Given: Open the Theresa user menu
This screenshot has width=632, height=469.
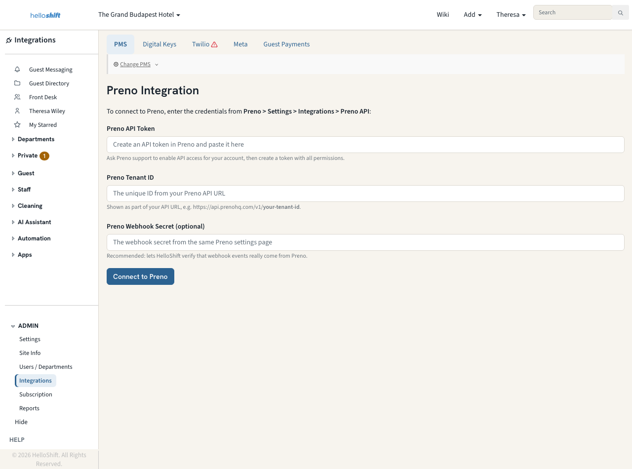Looking at the screenshot, I should click(x=511, y=15).
